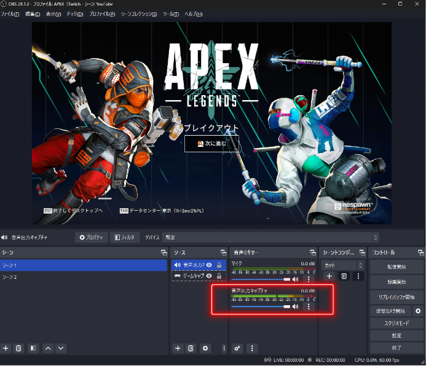Move the selected scene down

[x=61, y=348]
